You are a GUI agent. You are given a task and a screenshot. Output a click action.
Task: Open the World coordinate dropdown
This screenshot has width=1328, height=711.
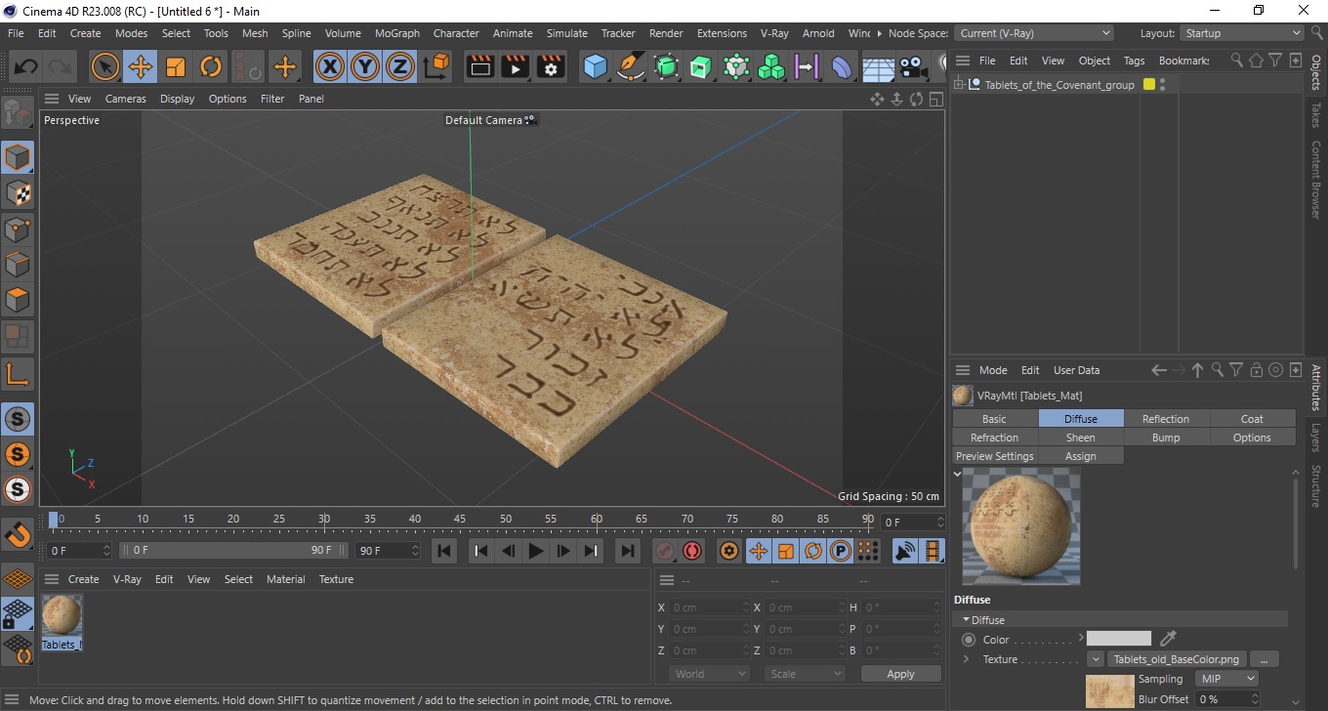pyautogui.click(x=710, y=674)
